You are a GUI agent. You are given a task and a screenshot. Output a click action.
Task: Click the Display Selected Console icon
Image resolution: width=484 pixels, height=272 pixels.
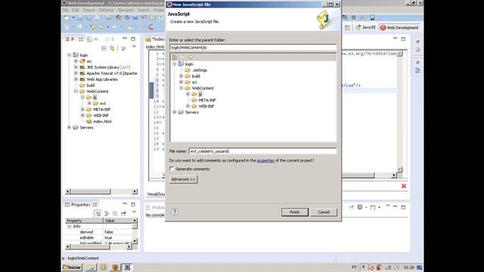[360, 207]
